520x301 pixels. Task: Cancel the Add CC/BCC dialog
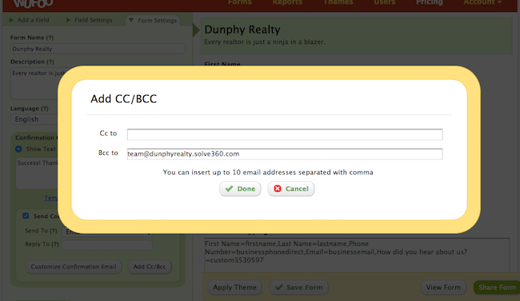pyautogui.click(x=291, y=188)
